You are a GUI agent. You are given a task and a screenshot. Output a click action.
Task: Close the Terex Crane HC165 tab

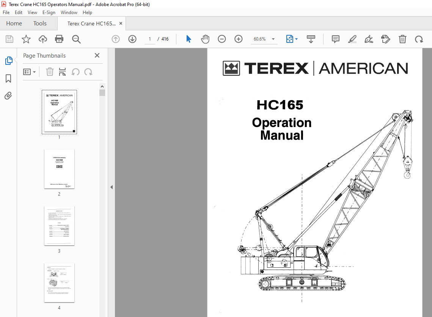tap(121, 24)
